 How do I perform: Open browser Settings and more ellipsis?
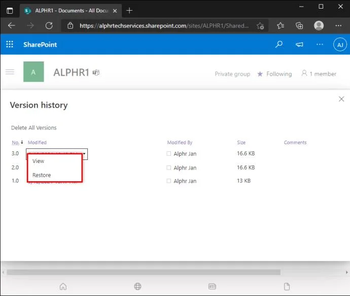point(338,26)
